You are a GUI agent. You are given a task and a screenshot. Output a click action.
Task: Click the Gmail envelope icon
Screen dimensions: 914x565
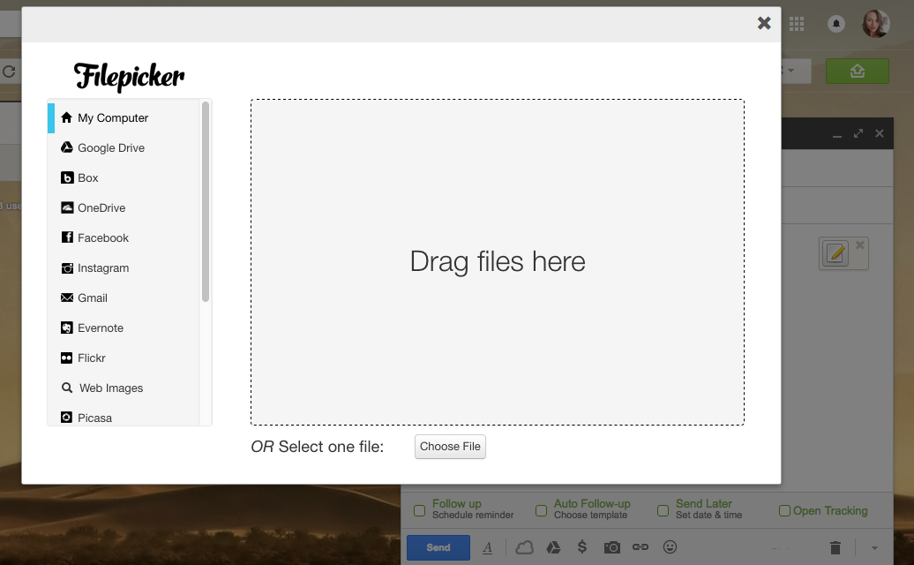(x=67, y=298)
